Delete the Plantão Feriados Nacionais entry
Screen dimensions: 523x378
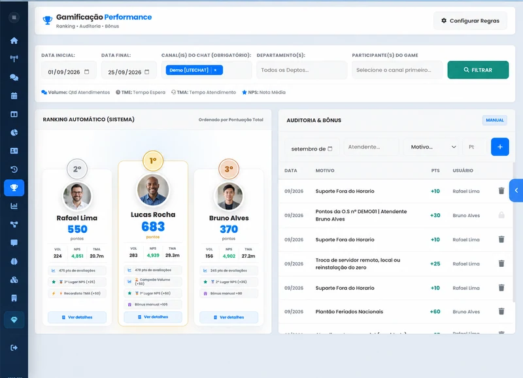pos(501,311)
